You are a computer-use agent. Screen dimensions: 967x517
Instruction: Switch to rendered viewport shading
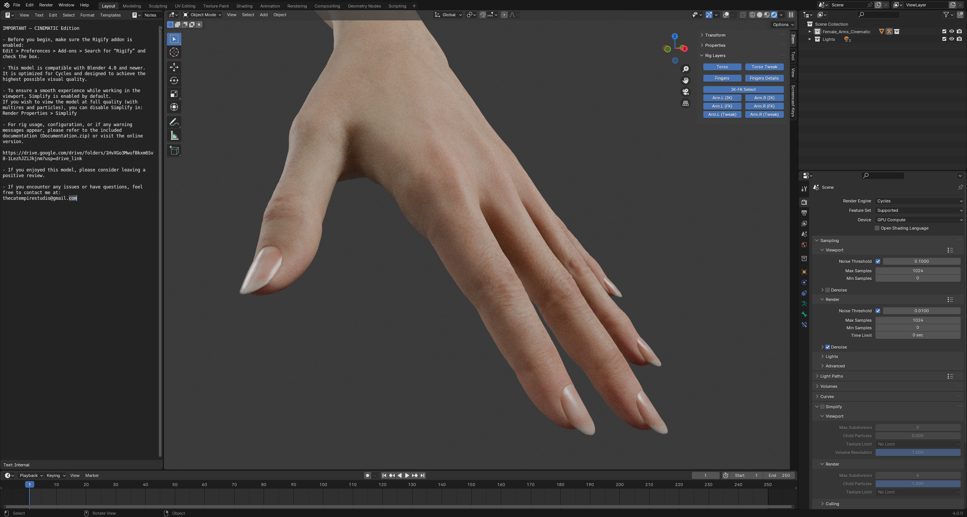(774, 15)
